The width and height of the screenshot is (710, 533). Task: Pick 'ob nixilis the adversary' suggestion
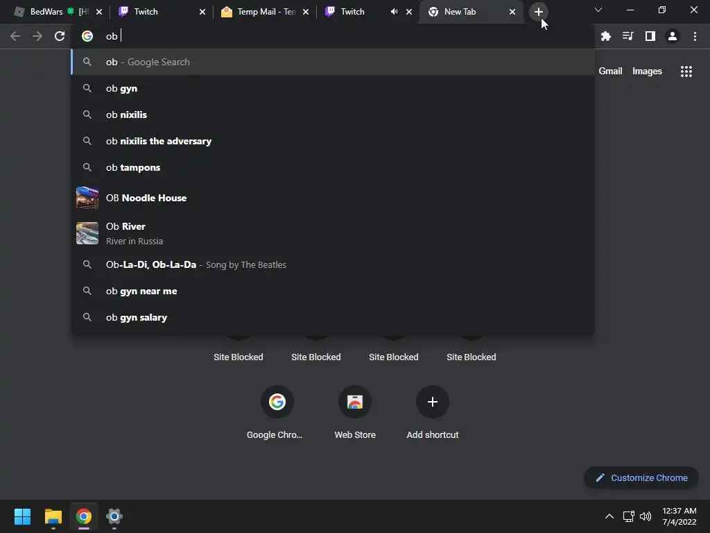(x=333, y=141)
